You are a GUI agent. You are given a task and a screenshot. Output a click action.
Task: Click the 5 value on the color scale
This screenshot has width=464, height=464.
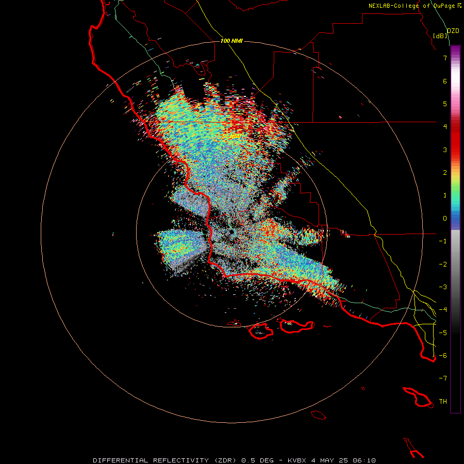(x=445, y=104)
